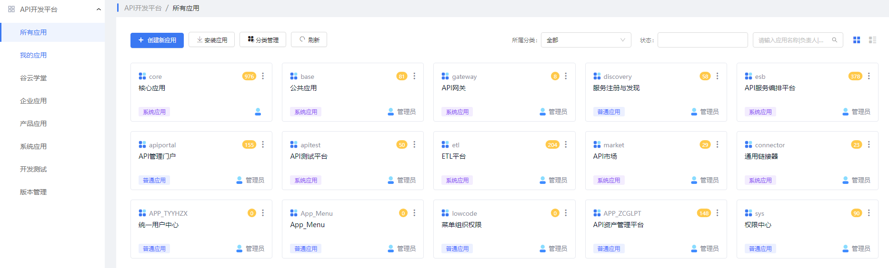The width and height of the screenshot is (889, 268).
Task: Open the 统一用户中心 card title
Action: [x=159, y=225]
